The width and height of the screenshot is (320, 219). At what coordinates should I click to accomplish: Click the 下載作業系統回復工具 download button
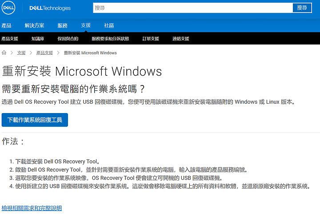point(35,120)
